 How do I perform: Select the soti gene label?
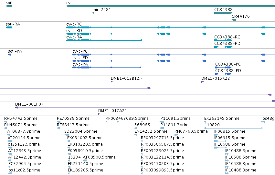tap(9, 3)
